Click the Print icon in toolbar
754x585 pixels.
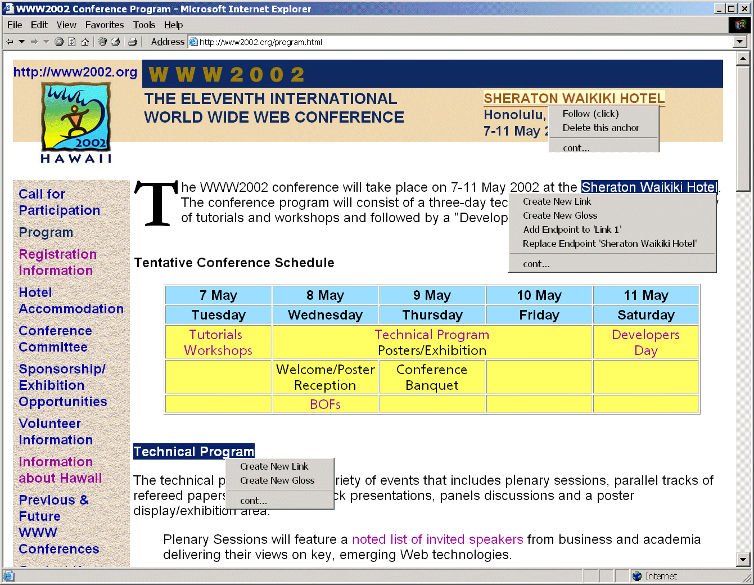click(133, 42)
